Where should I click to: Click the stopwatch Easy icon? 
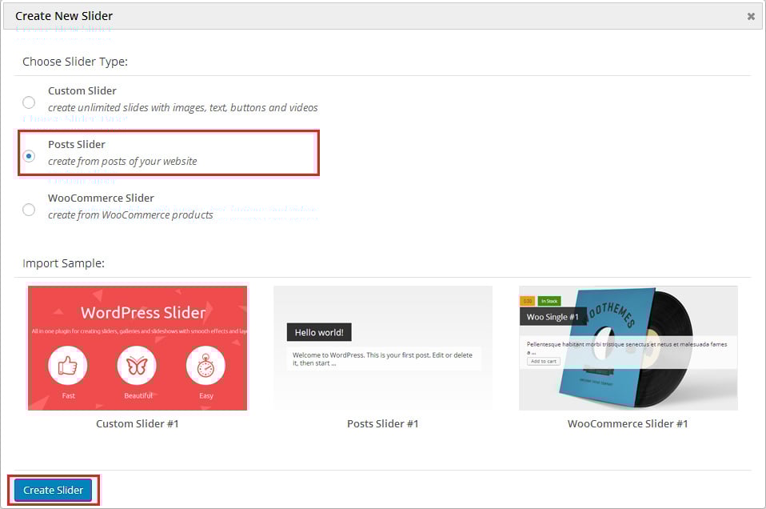pos(205,366)
